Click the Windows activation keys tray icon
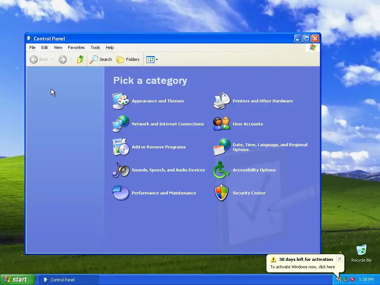The width and height of the screenshot is (380, 285). [339, 279]
